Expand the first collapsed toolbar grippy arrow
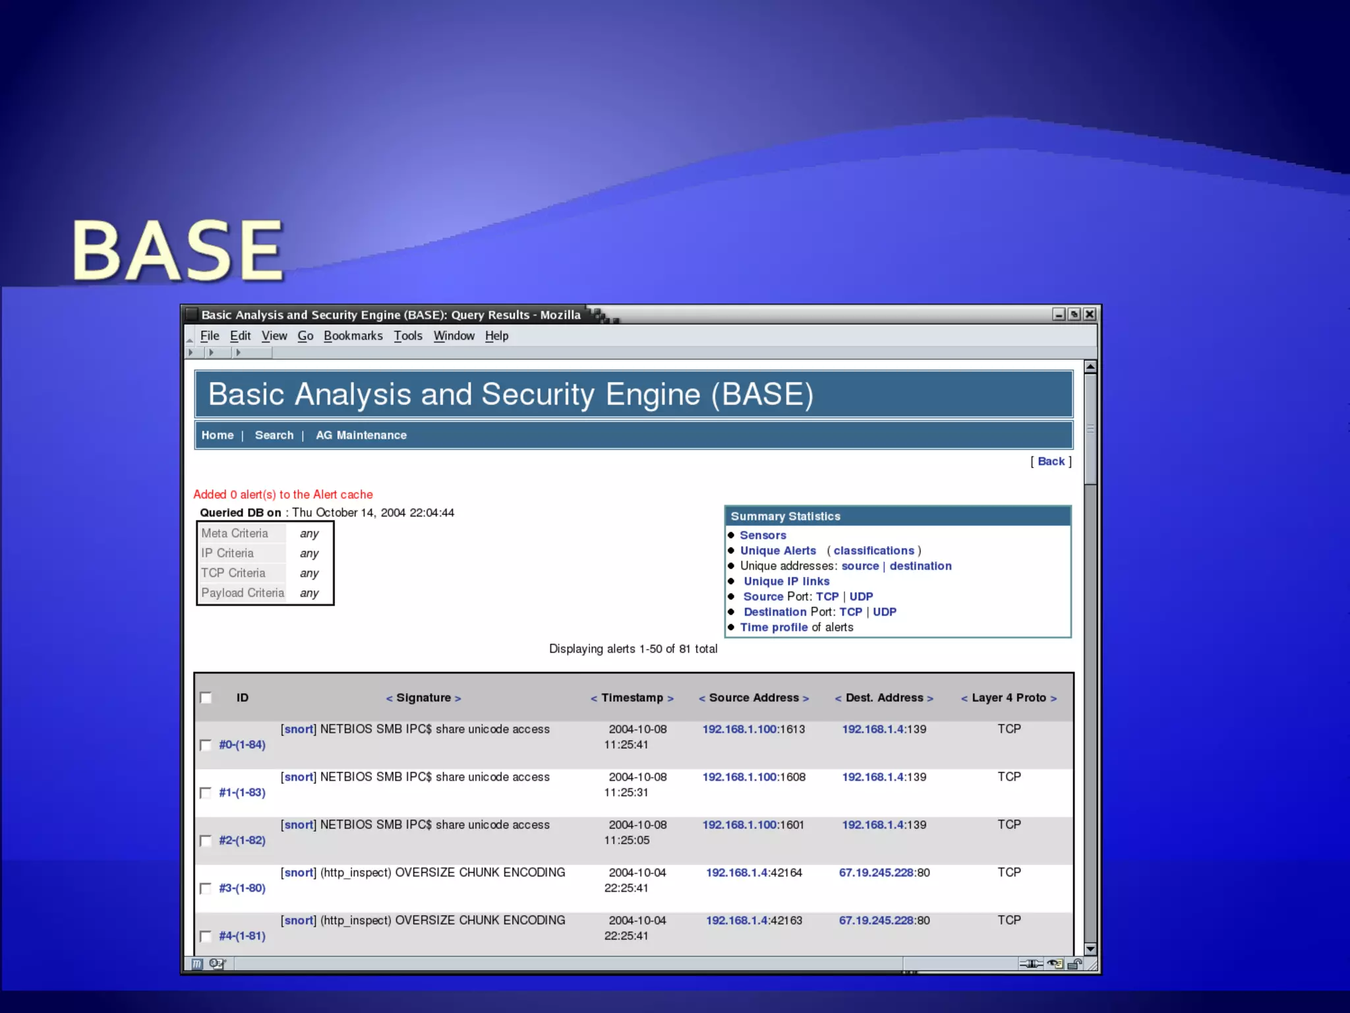The image size is (1350, 1013). [x=191, y=353]
